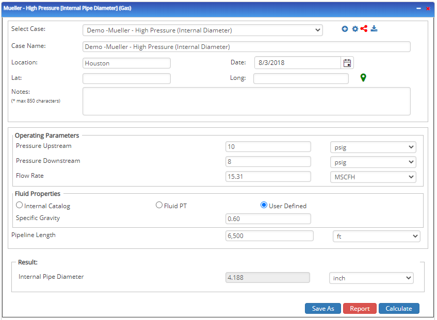Click the download case icon

[374, 29]
